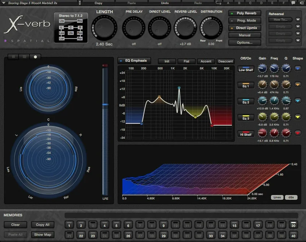This screenshot has height=242, width=306.
Task: Click the Eq 3 Gain knob
Action: [x=262, y=117]
